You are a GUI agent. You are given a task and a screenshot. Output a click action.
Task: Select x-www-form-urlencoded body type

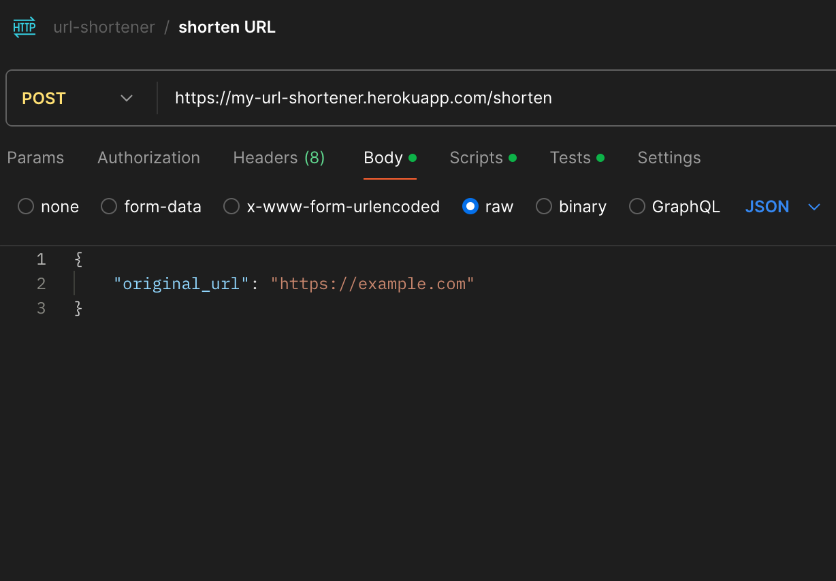[231, 207]
